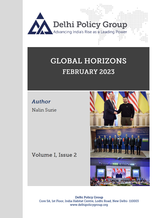Click the Delhi Policy Group triangle logo

tap(40, 23)
